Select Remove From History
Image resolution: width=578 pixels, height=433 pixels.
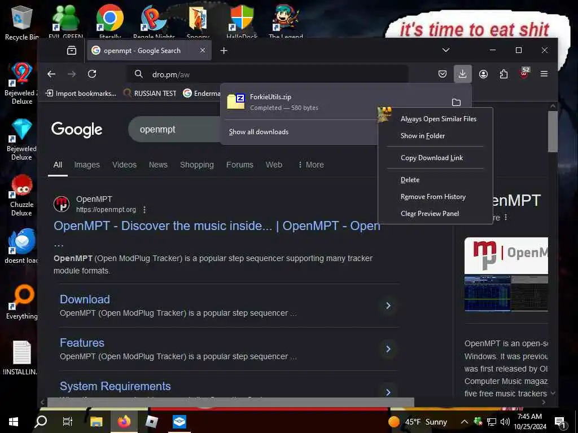435,197
